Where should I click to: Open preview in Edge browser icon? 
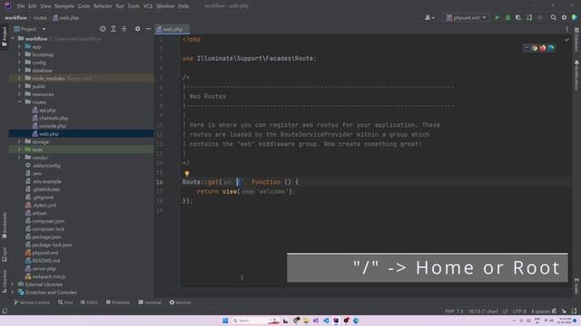(x=551, y=48)
